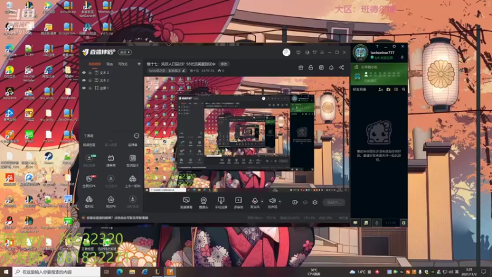Open Microsoft Edge from the taskbar
Image resolution: width=492 pixels, height=277 pixels.
pyautogui.click(x=119, y=271)
